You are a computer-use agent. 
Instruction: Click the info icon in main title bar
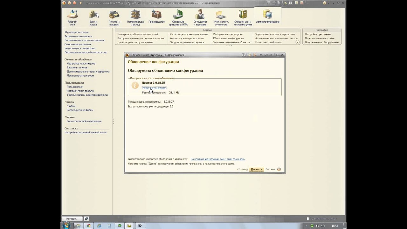click(x=325, y=3)
